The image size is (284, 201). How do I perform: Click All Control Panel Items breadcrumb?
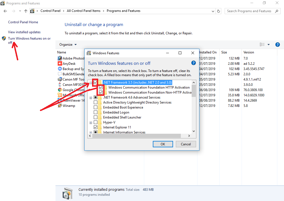pos(83,11)
